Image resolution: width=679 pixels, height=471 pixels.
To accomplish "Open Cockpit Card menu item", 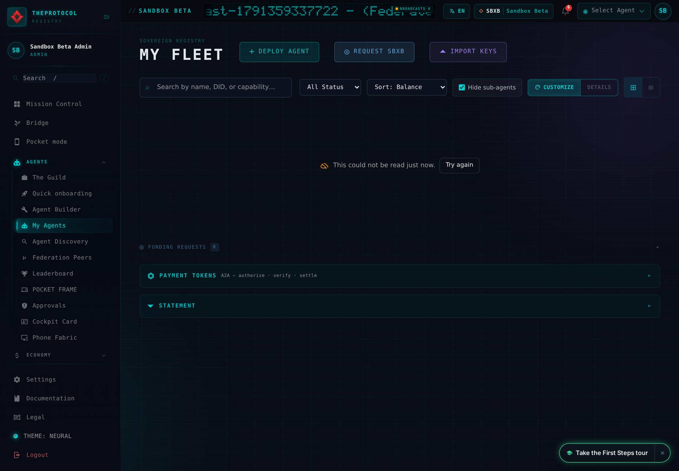I will (x=65, y=322).
